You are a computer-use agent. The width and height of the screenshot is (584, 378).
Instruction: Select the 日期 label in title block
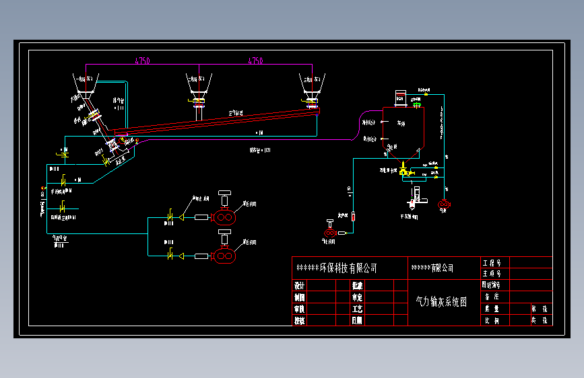(x=357, y=320)
